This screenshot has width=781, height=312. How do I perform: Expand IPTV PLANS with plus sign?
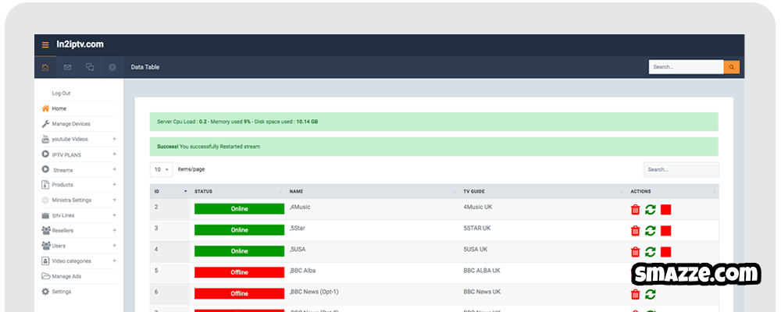(x=114, y=154)
